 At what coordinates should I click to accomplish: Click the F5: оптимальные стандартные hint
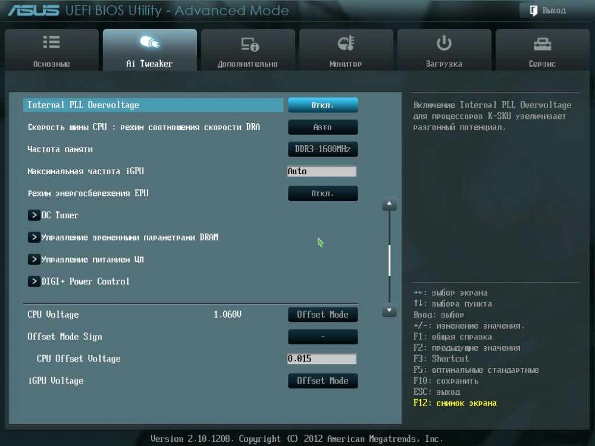[476, 370]
